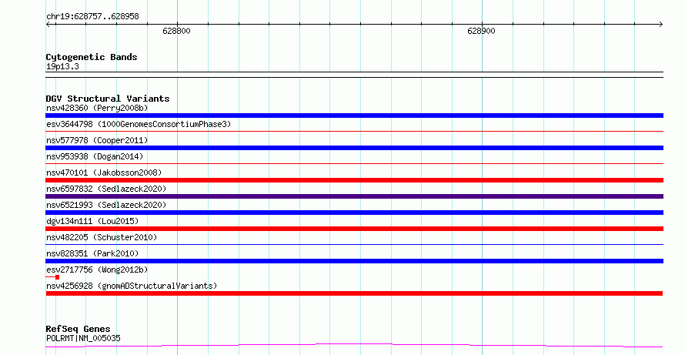Click the purple bar for nsv6597832
This screenshot has width=685, height=355.
coord(354,196)
